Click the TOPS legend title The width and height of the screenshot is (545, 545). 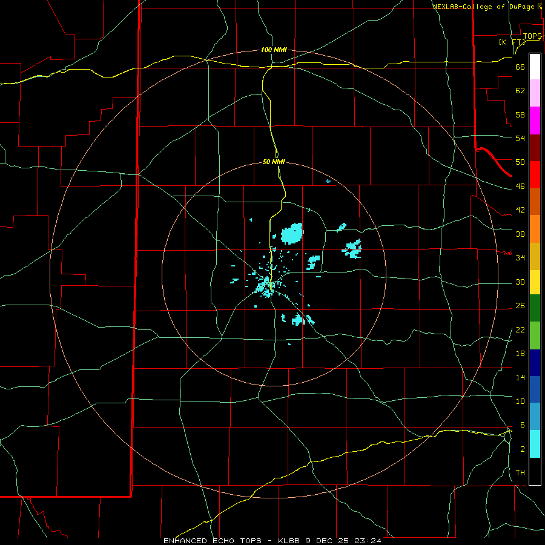pos(532,36)
